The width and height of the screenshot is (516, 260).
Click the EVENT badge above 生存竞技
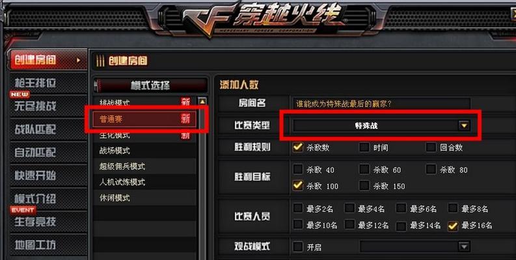pos(23,210)
